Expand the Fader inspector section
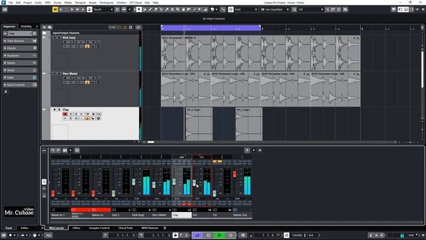426x240 pixels. point(20,77)
